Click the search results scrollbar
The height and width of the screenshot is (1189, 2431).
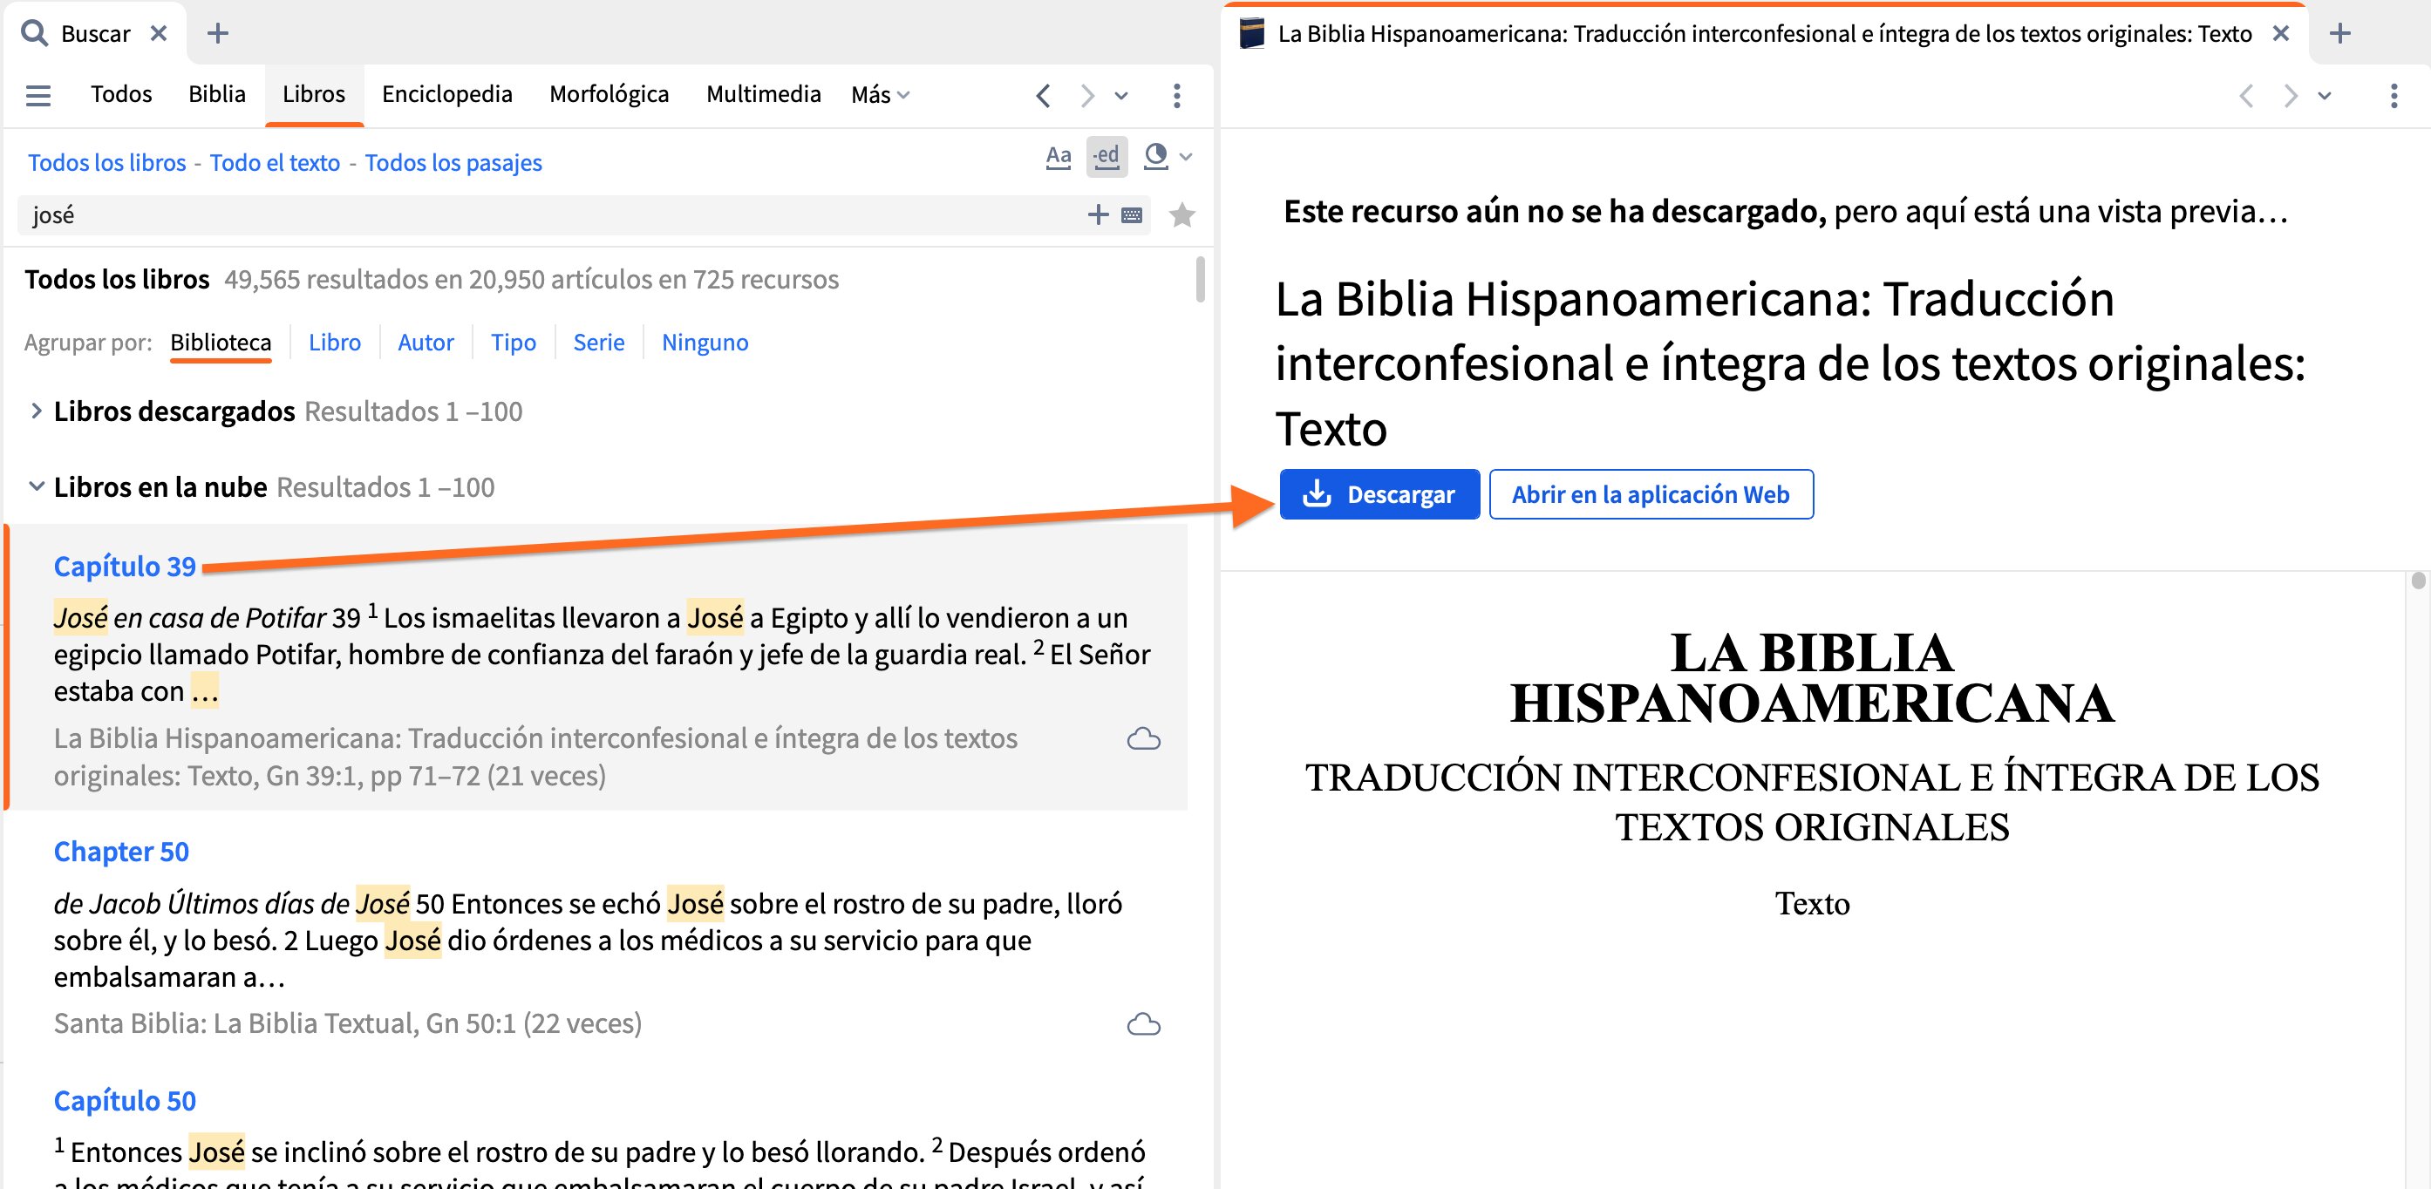(x=1201, y=279)
